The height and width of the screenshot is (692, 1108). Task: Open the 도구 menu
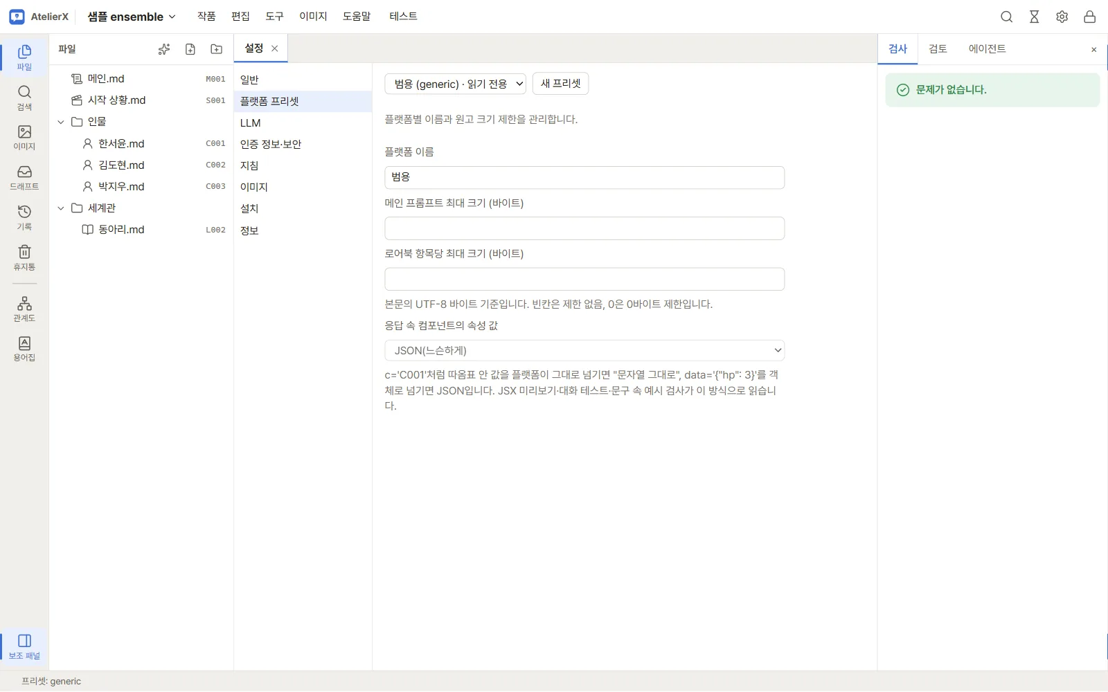click(x=275, y=17)
